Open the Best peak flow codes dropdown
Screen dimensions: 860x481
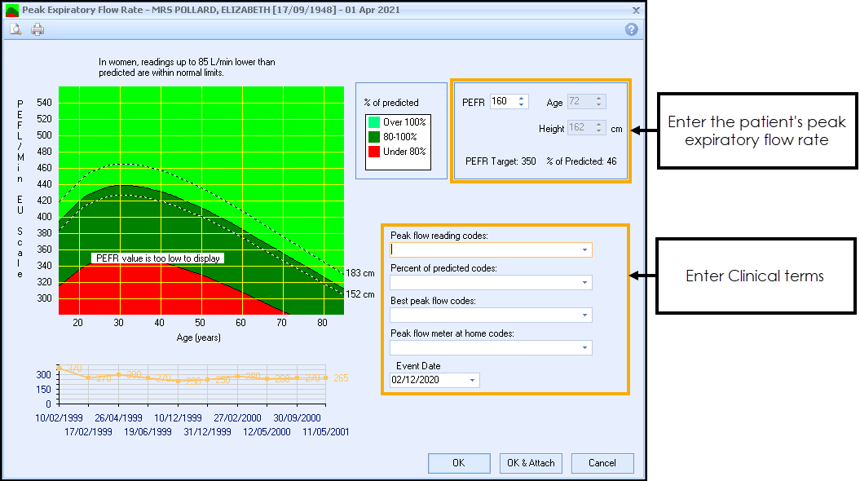[x=585, y=315]
